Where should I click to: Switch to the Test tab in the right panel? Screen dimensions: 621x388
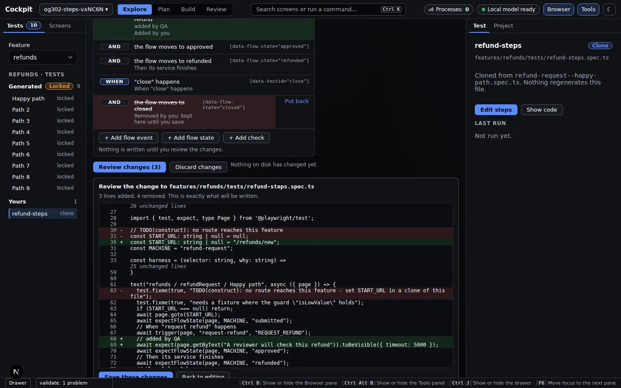[x=479, y=25]
